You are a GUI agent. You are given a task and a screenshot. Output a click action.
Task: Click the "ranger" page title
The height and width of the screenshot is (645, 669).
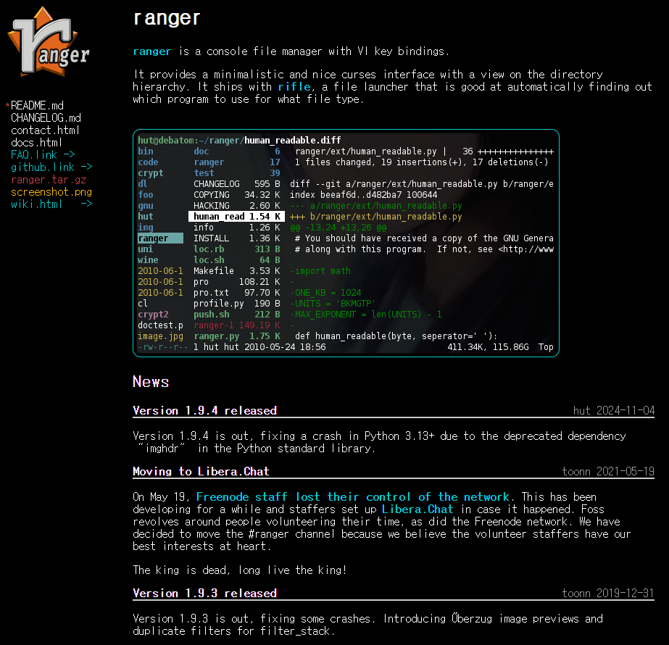pos(167,18)
